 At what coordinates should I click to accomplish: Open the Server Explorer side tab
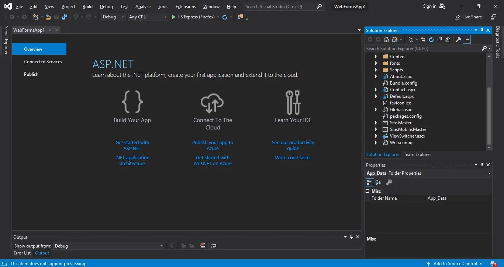coord(6,40)
